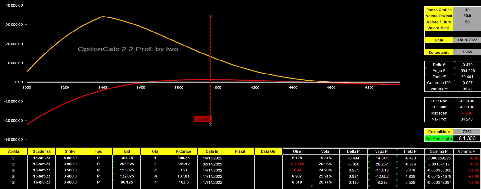The height and width of the screenshot is (189, 481).
Task: Select the strike cell 3 500.0
Action: coord(70,170)
